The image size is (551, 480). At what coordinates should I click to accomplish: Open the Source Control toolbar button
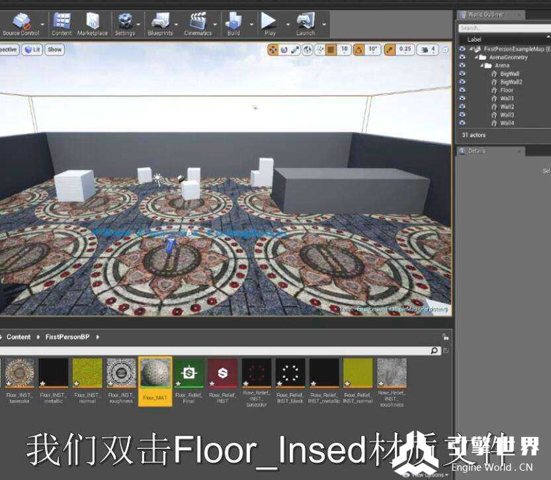point(21,22)
